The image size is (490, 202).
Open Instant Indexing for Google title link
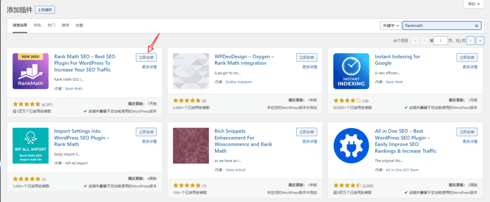(x=398, y=60)
